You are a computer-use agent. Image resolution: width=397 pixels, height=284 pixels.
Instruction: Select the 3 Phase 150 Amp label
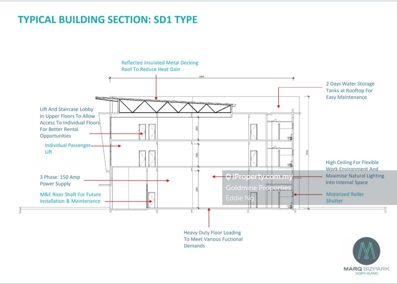(60, 180)
